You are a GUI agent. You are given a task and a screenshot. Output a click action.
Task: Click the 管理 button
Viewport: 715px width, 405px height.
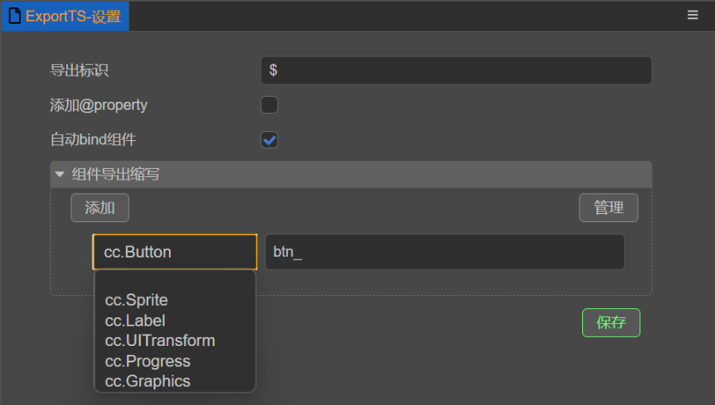coord(608,208)
